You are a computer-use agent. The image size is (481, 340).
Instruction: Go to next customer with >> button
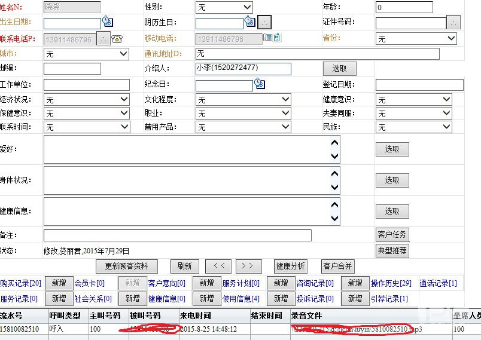248,266
